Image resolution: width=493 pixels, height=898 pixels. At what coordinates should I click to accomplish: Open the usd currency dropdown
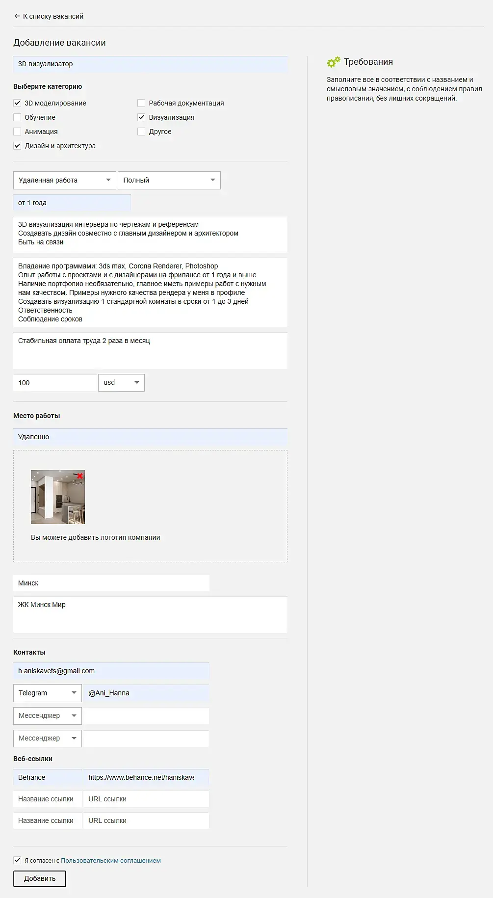(121, 383)
